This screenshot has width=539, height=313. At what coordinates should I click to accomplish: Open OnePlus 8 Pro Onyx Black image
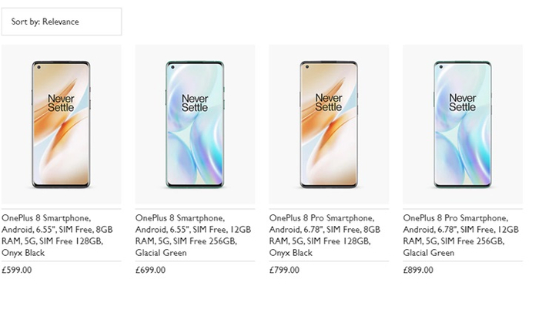[329, 124]
